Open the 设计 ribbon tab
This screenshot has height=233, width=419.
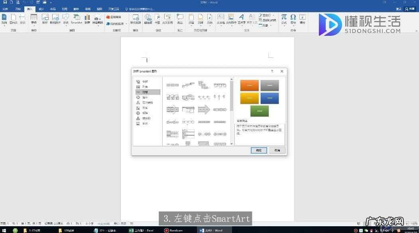[x=41, y=9]
